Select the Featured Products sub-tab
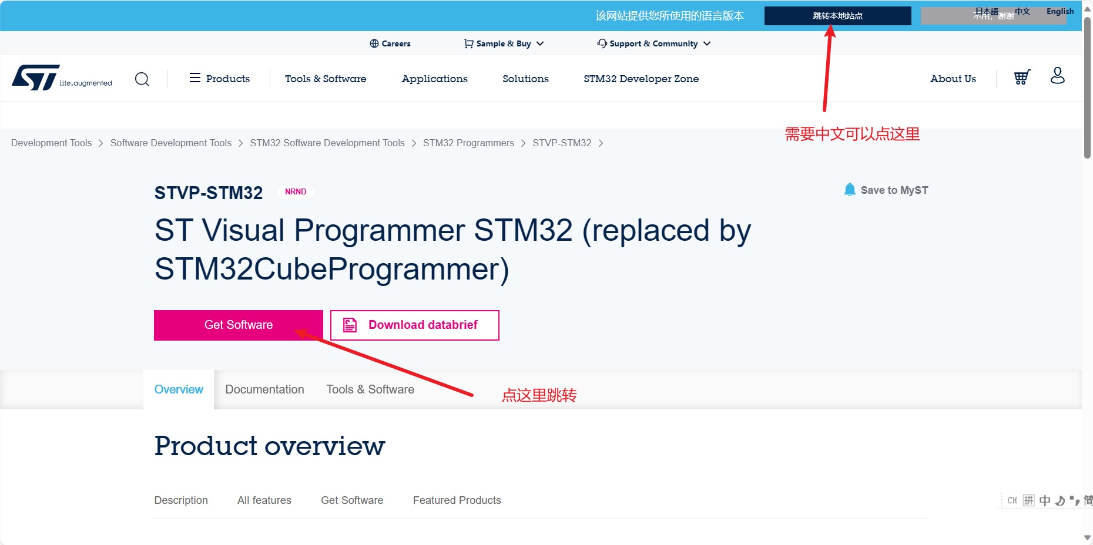 point(457,500)
